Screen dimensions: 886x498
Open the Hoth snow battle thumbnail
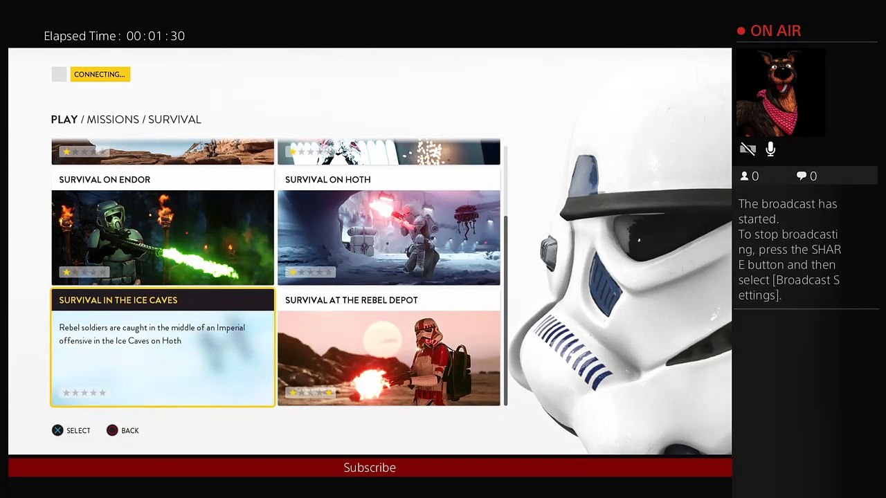point(389,237)
